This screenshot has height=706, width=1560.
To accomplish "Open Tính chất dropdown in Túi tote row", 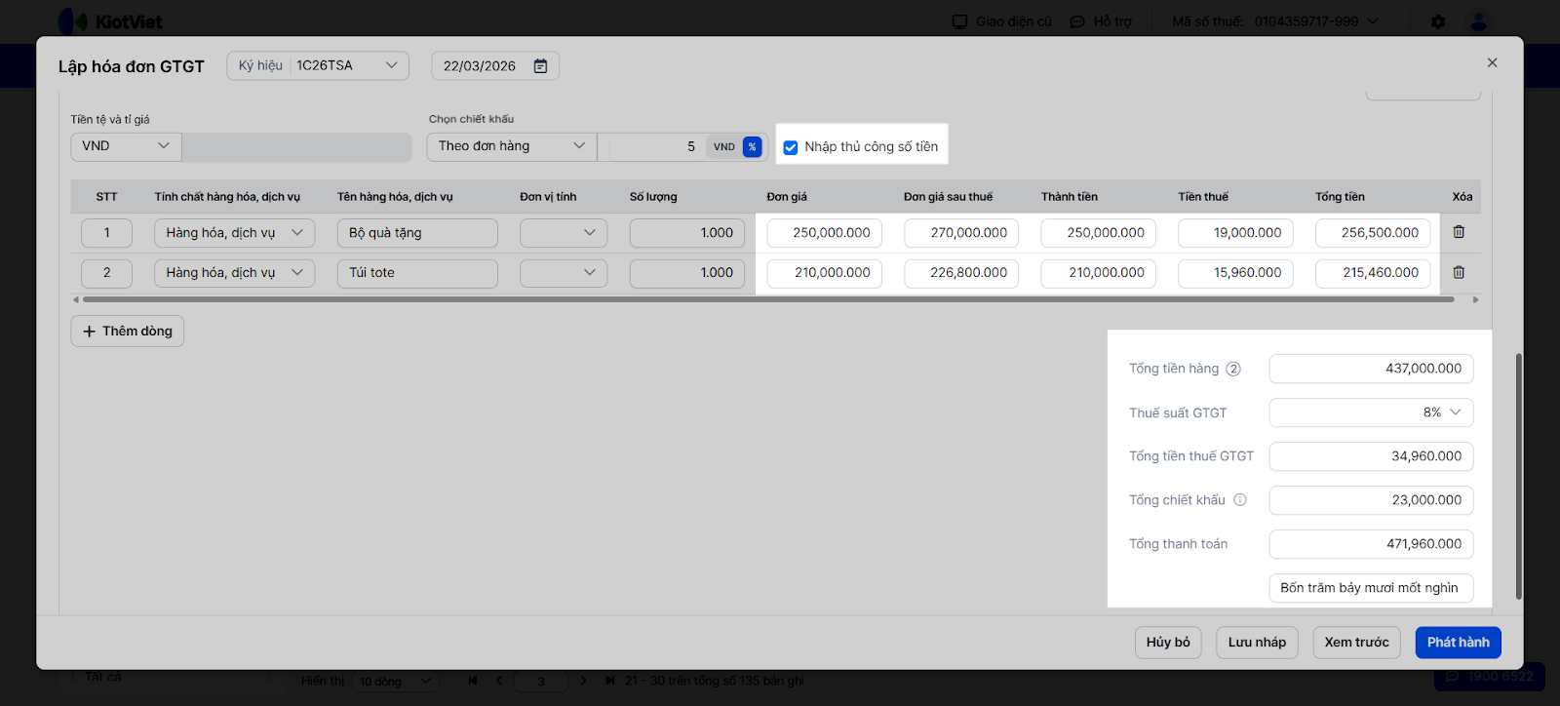I will pyautogui.click(x=234, y=273).
